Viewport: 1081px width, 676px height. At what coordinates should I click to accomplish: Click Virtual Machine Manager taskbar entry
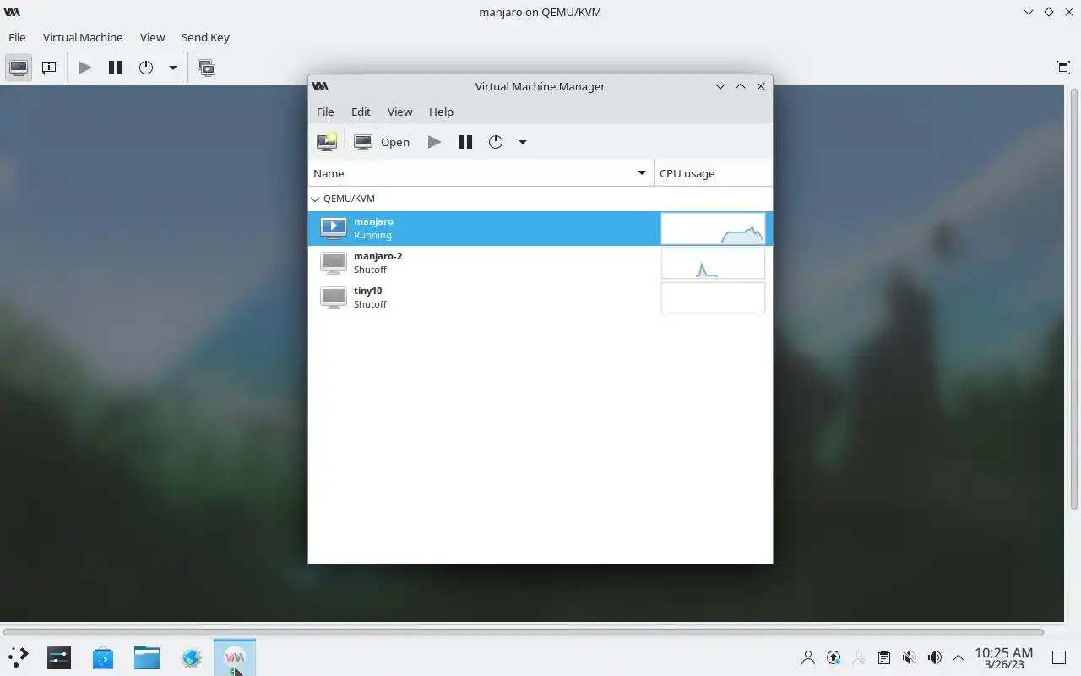[235, 657]
